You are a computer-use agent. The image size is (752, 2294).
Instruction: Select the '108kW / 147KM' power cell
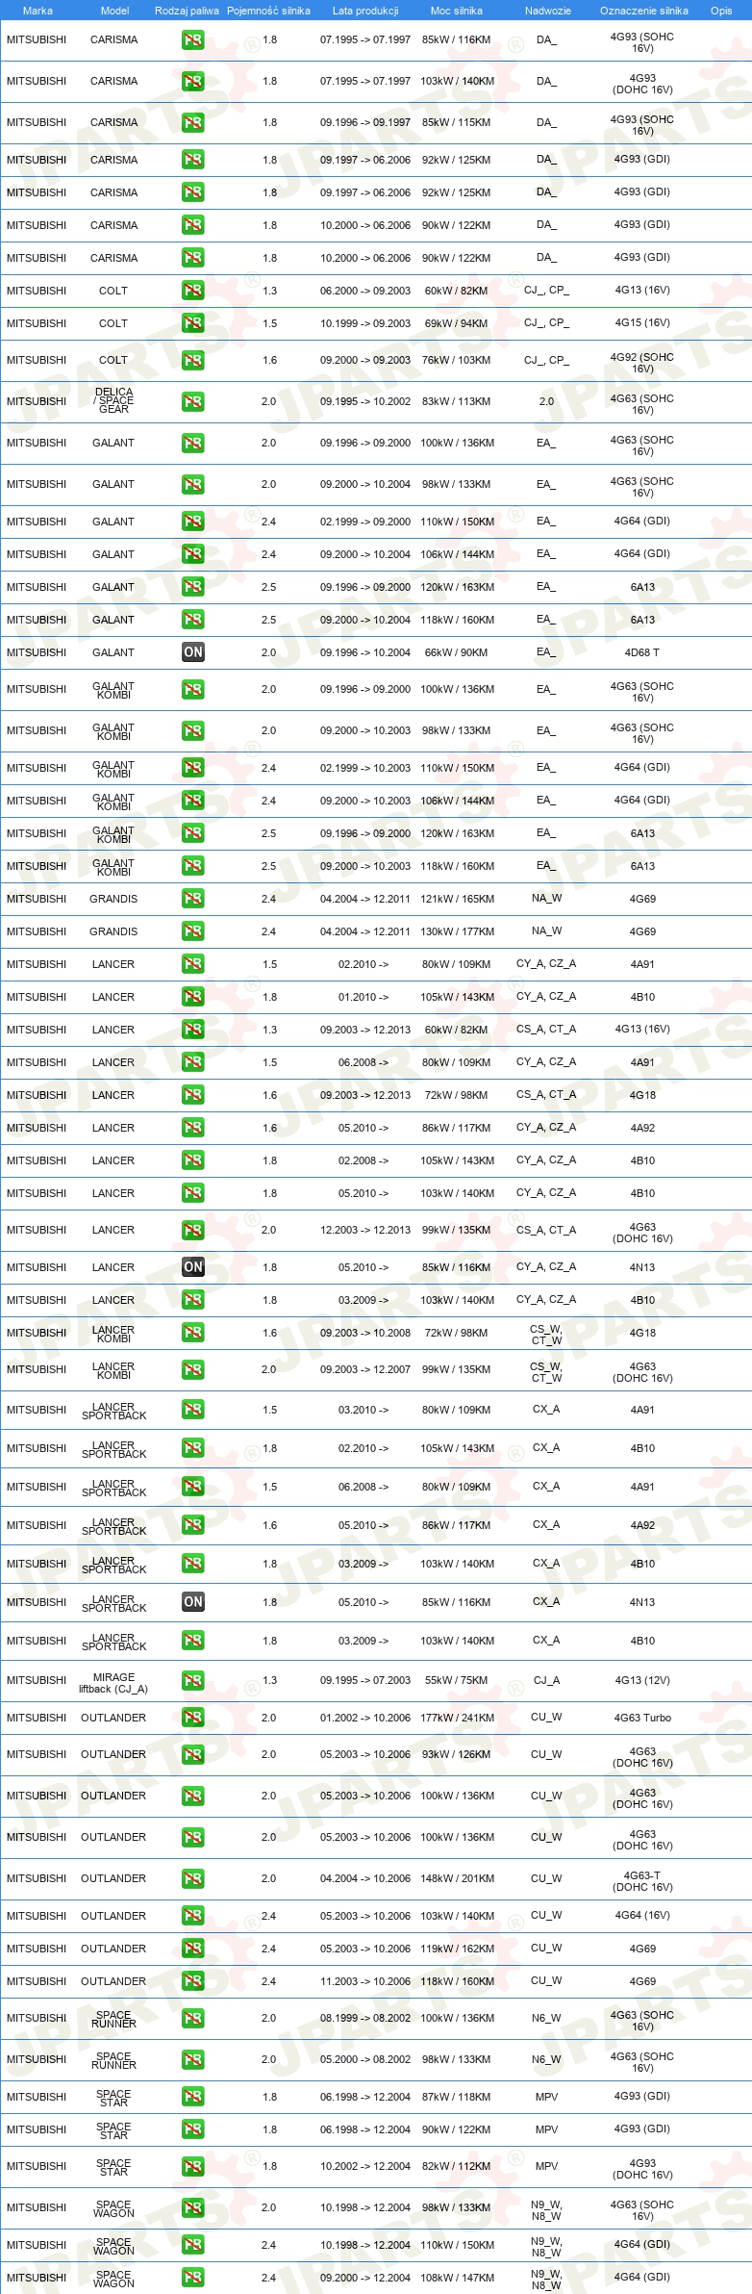pos(457,2278)
